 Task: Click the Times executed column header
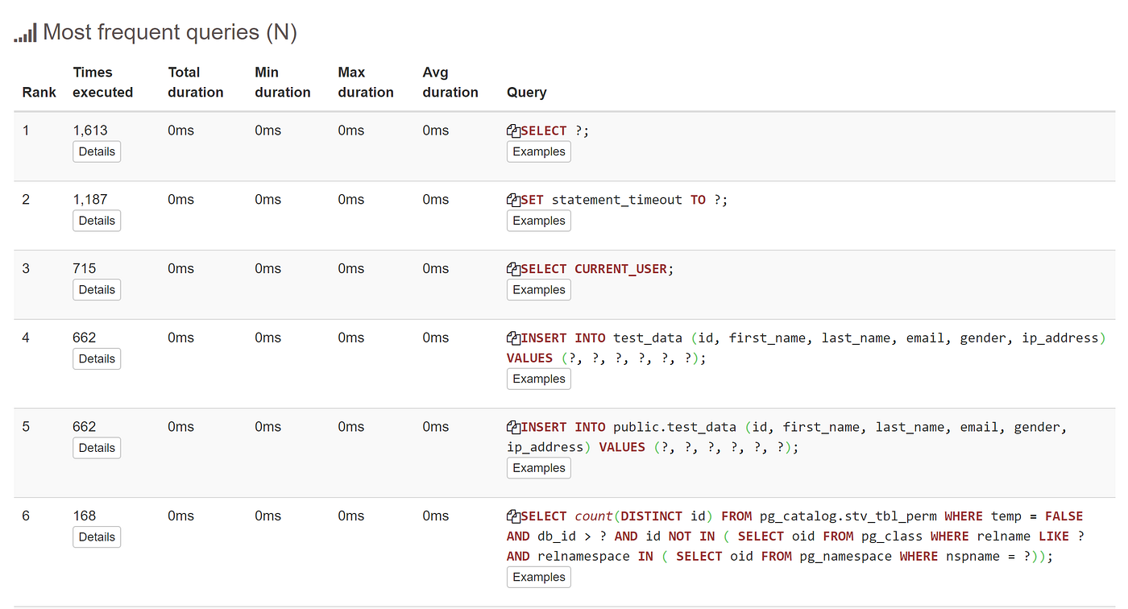click(103, 82)
